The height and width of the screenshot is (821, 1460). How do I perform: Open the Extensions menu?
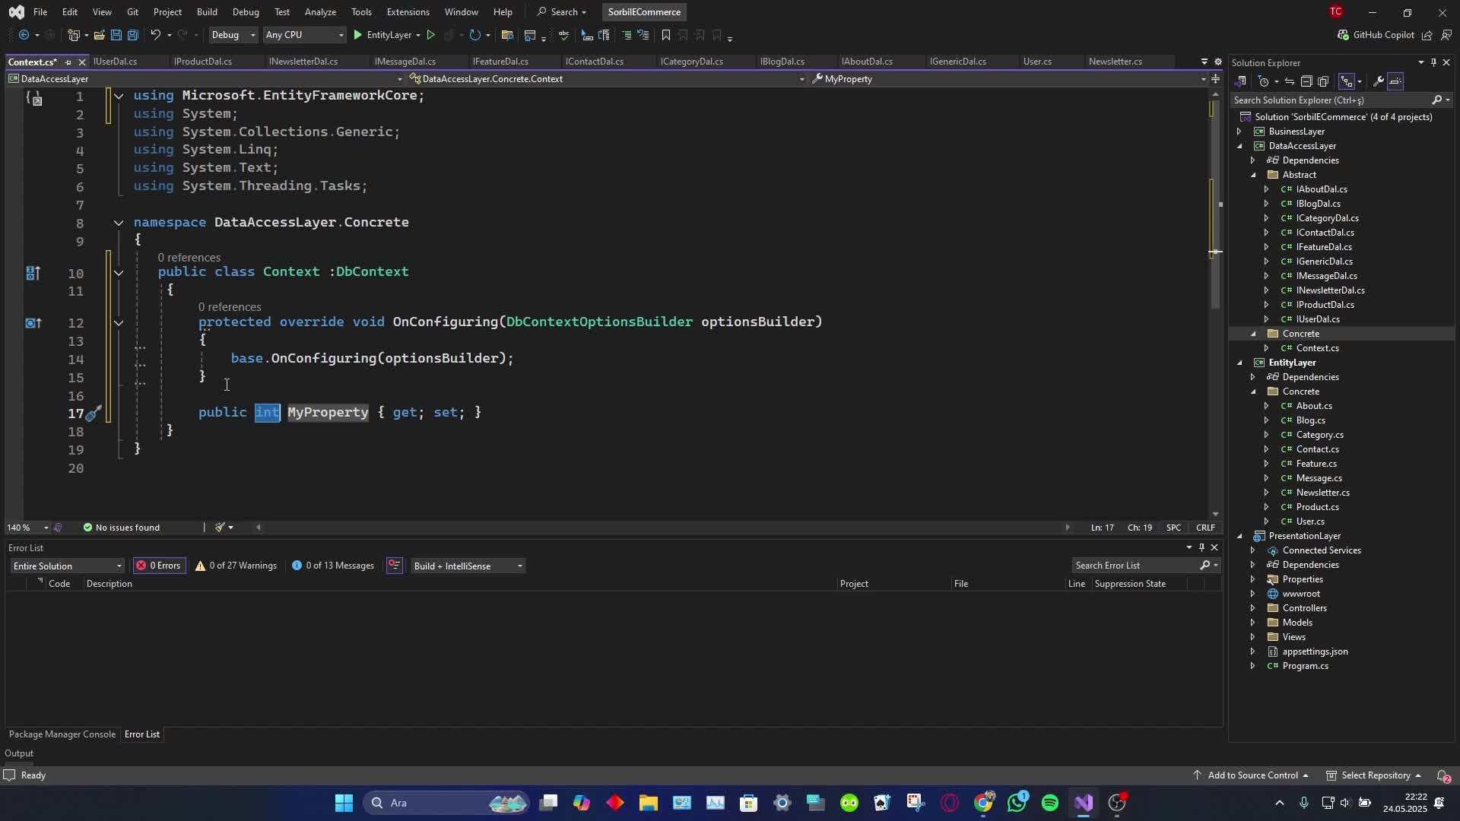(408, 12)
